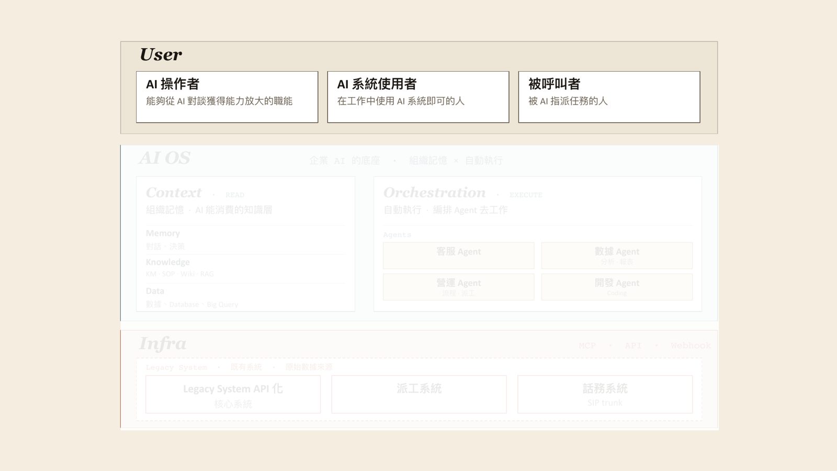Click the User section heading
The width and height of the screenshot is (837, 471).
point(161,54)
